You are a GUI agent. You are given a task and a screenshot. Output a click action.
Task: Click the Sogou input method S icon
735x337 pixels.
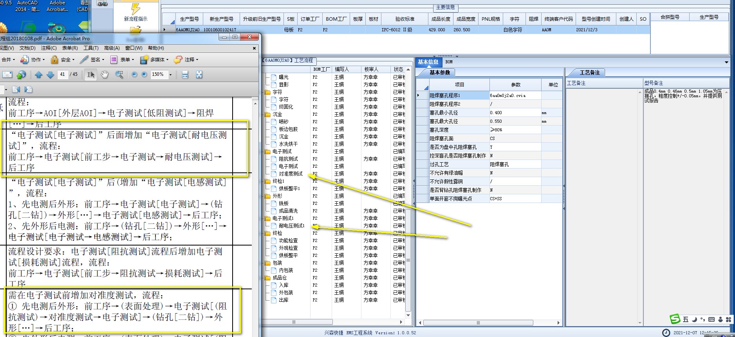(x=675, y=319)
